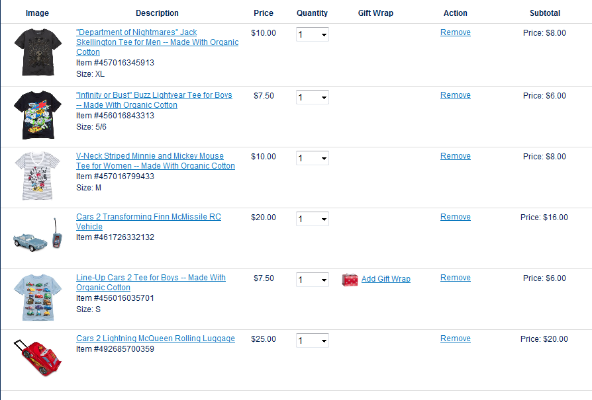Screen dimensions: 592x400
Task: Open the striped Minnie Mickey tee image
Action: (37, 176)
